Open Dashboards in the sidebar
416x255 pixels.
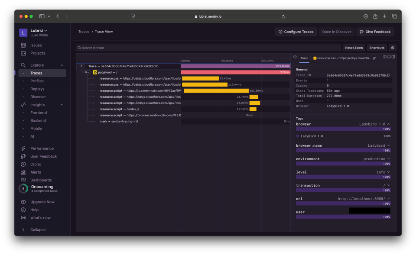[41, 180]
